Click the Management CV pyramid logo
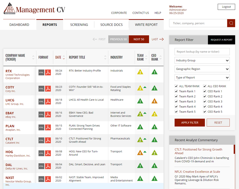The height and width of the screenshot is (189, 239). click(9, 8)
